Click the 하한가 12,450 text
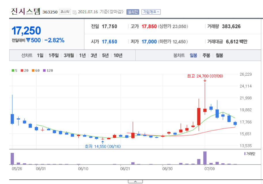 point(173,41)
